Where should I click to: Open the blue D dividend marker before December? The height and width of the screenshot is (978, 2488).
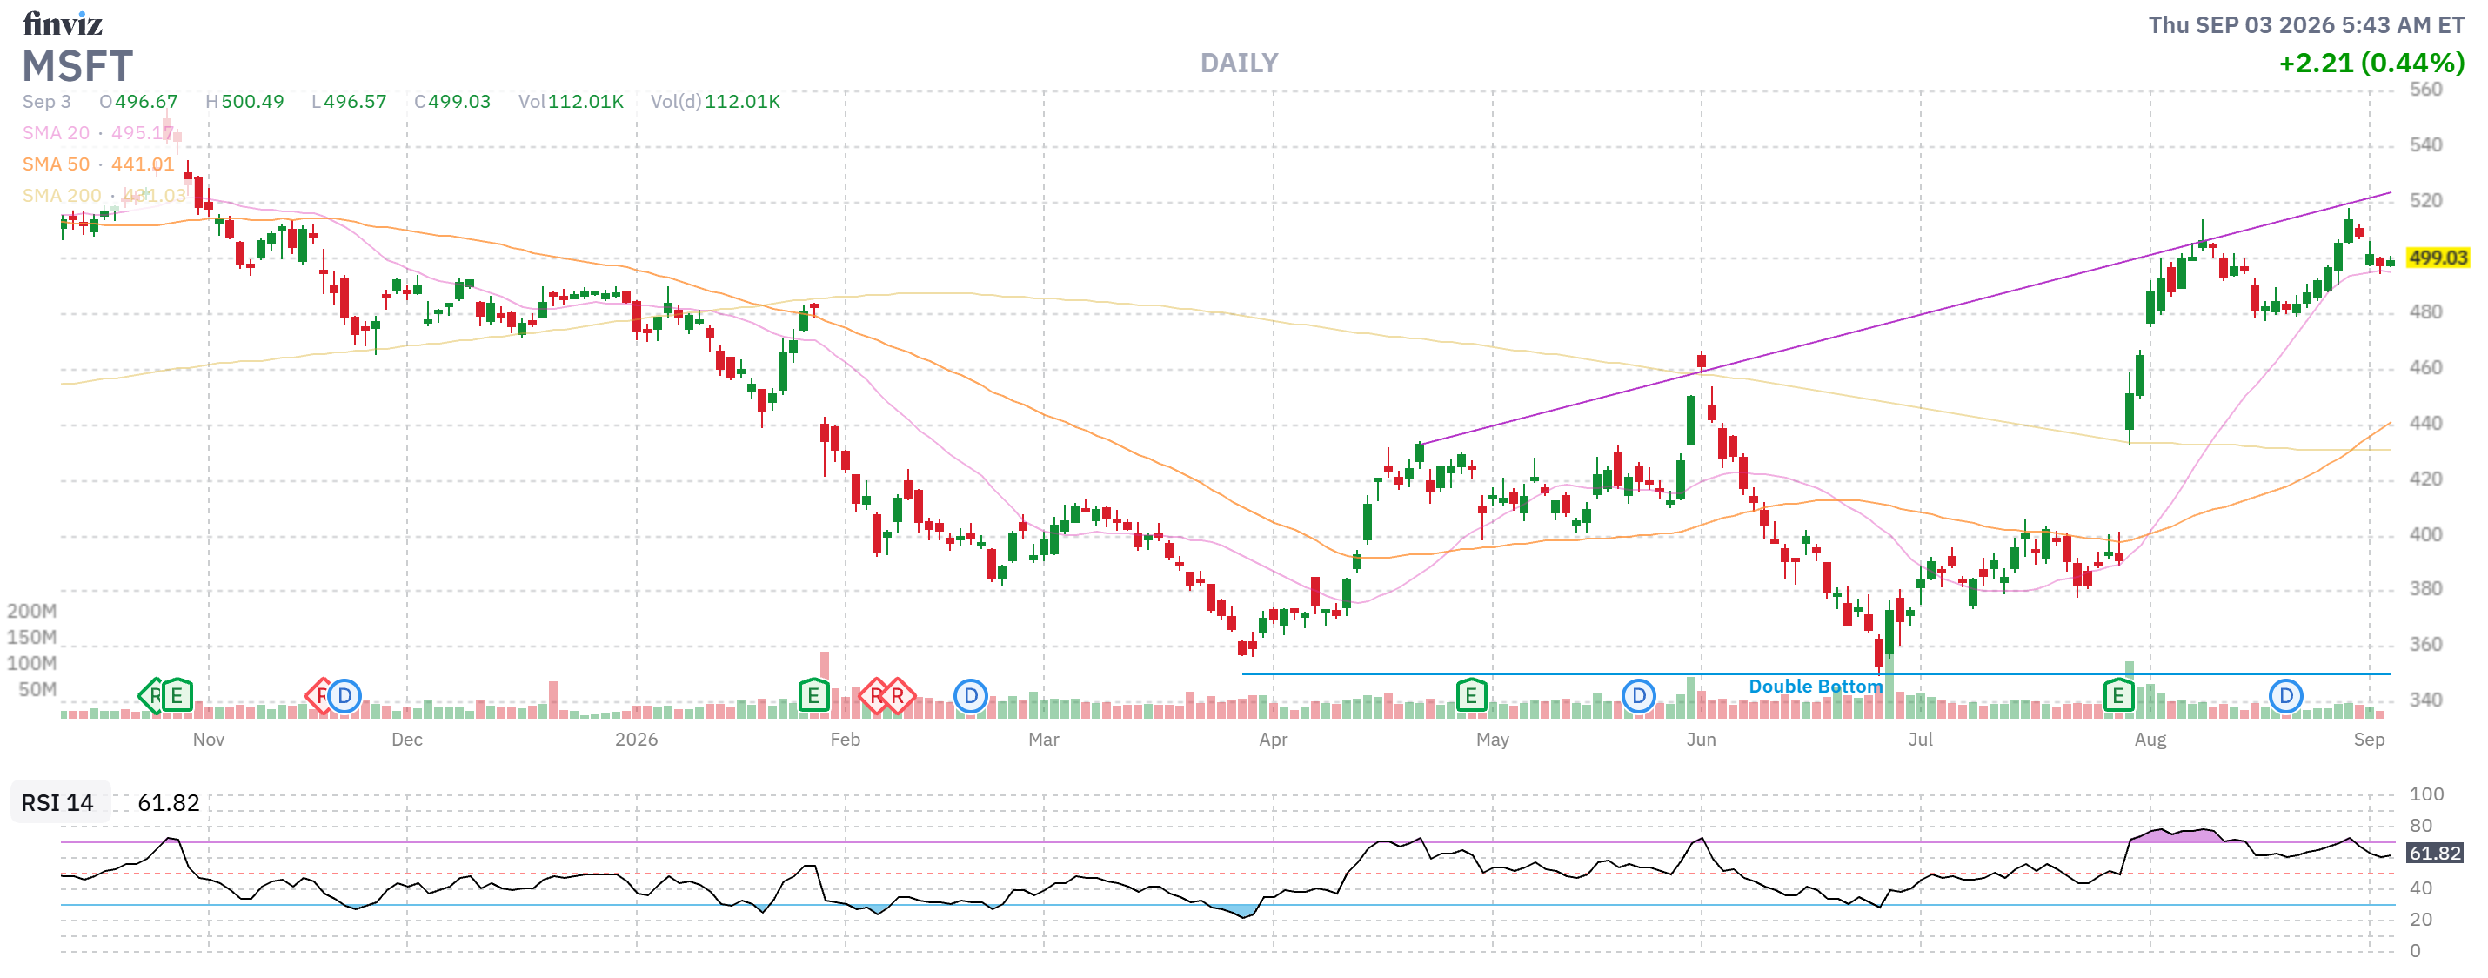[344, 696]
